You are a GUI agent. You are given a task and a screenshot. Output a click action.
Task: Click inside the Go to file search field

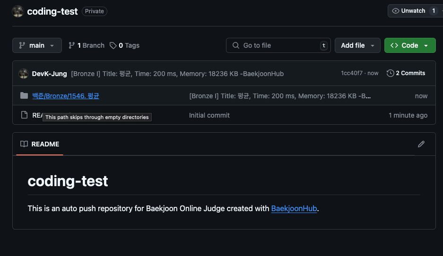pos(279,45)
